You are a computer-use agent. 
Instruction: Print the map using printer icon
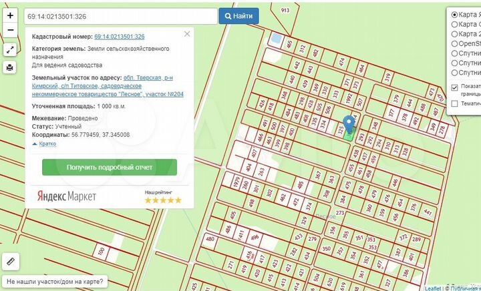10,67
